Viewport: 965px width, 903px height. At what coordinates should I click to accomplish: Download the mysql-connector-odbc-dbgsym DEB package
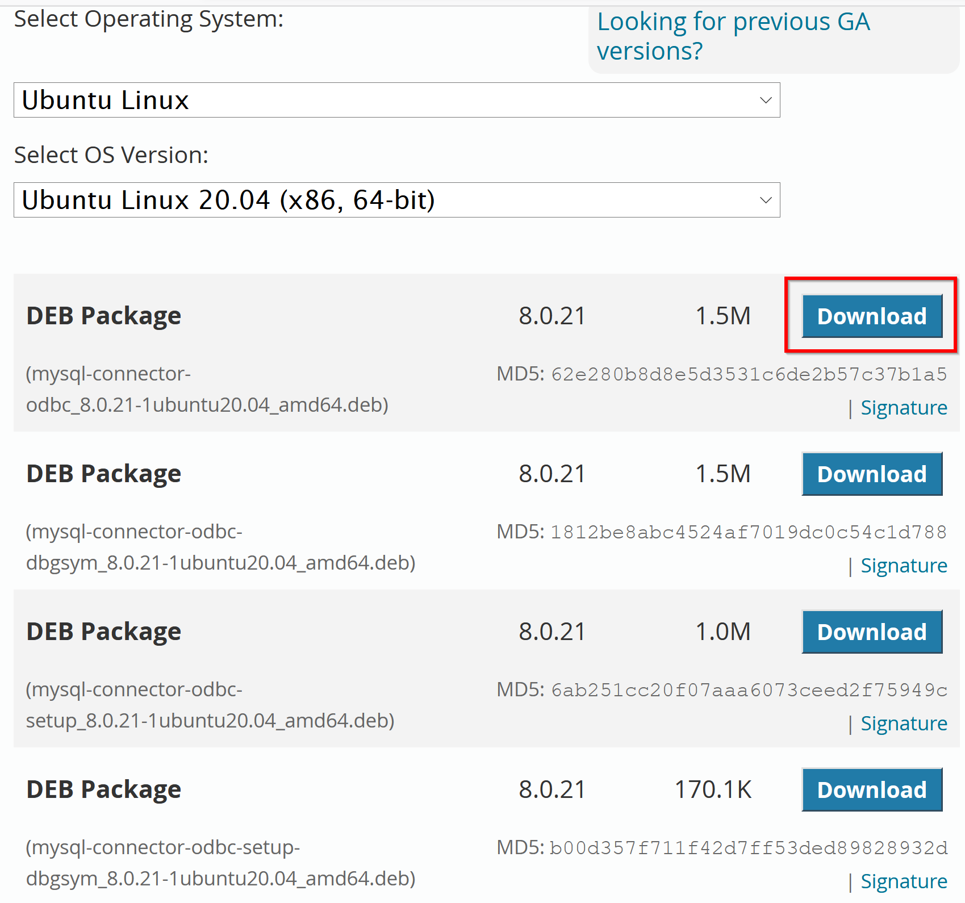[x=872, y=474]
